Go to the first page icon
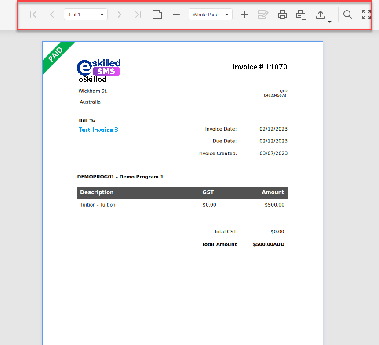379x345 pixels. pos(33,15)
